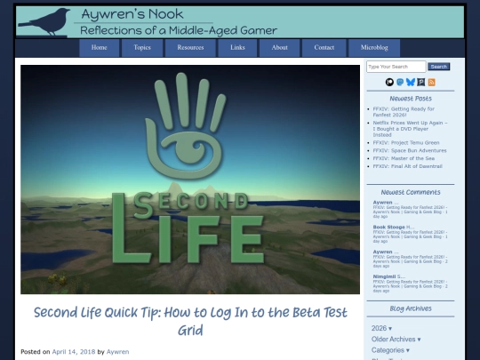This screenshot has width=480, height=360.
Task: Open 'FFXIV: Project Temu Green' post
Action: click(x=406, y=142)
